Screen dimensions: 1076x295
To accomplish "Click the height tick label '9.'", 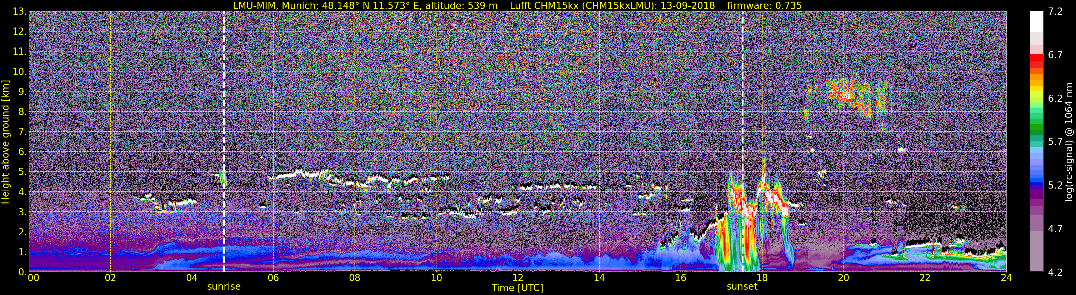I will coord(22,91).
